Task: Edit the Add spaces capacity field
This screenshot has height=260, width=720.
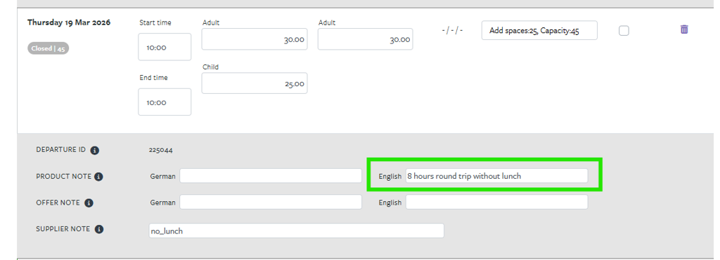Action: pyautogui.click(x=539, y=30)
